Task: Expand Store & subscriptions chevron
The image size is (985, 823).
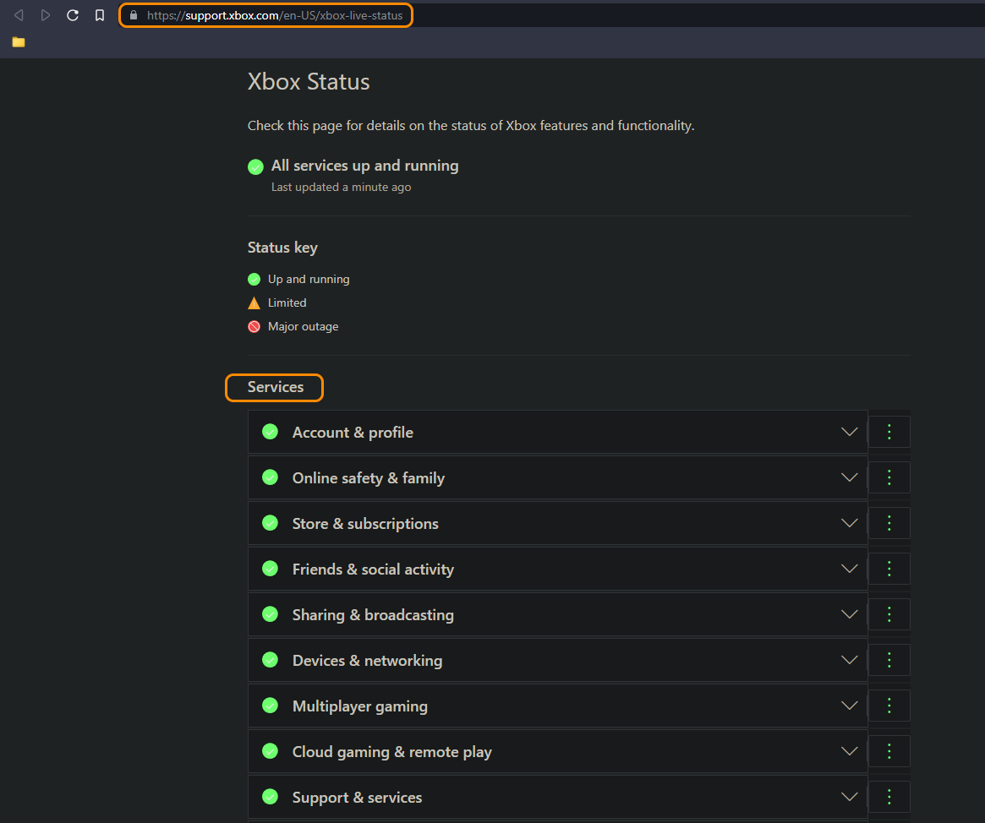Action: coord(850,523)
